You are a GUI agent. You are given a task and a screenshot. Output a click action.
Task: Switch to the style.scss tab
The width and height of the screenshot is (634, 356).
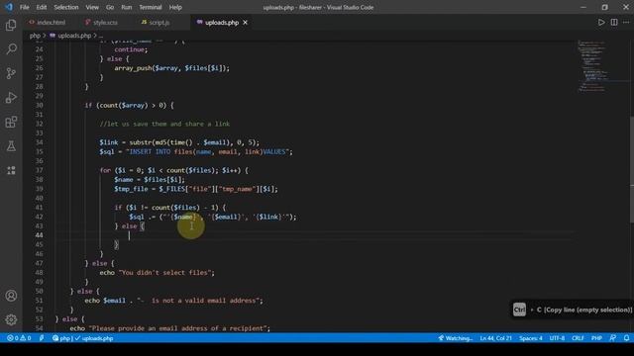pyautogui.click(x=101, y=23)
